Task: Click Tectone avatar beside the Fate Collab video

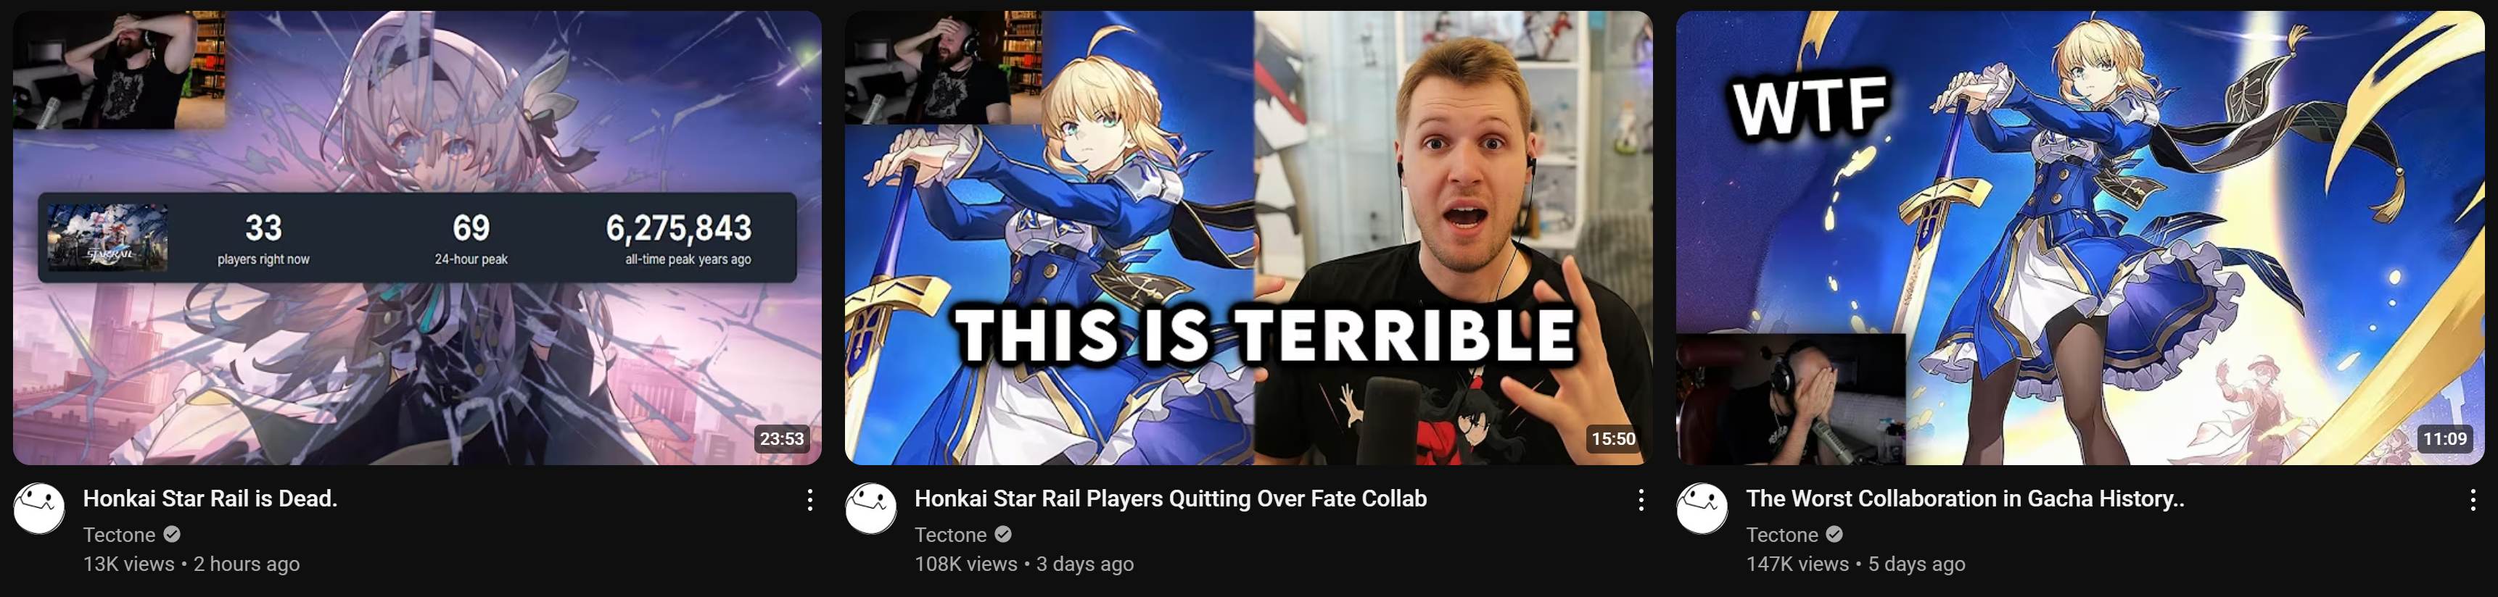Action: tap(871, 509)
